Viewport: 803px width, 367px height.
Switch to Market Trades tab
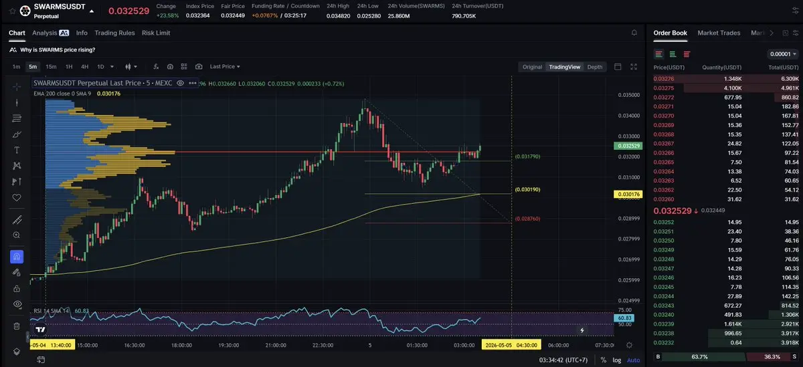pyautogui.click(x=719, y=33)
